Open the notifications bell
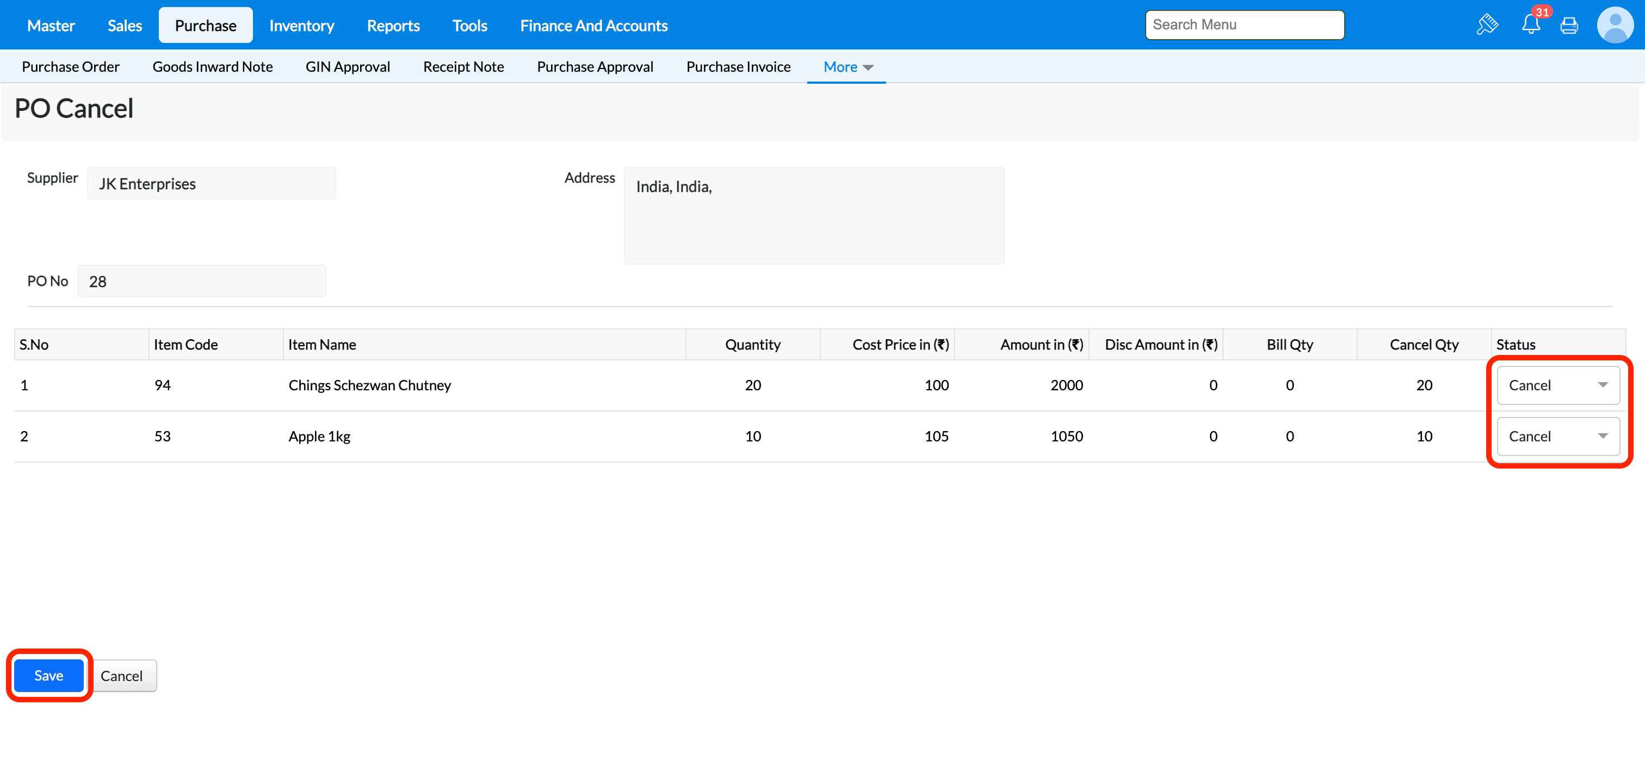This screenshot has width=1645, height=773. coord(1530,25)
